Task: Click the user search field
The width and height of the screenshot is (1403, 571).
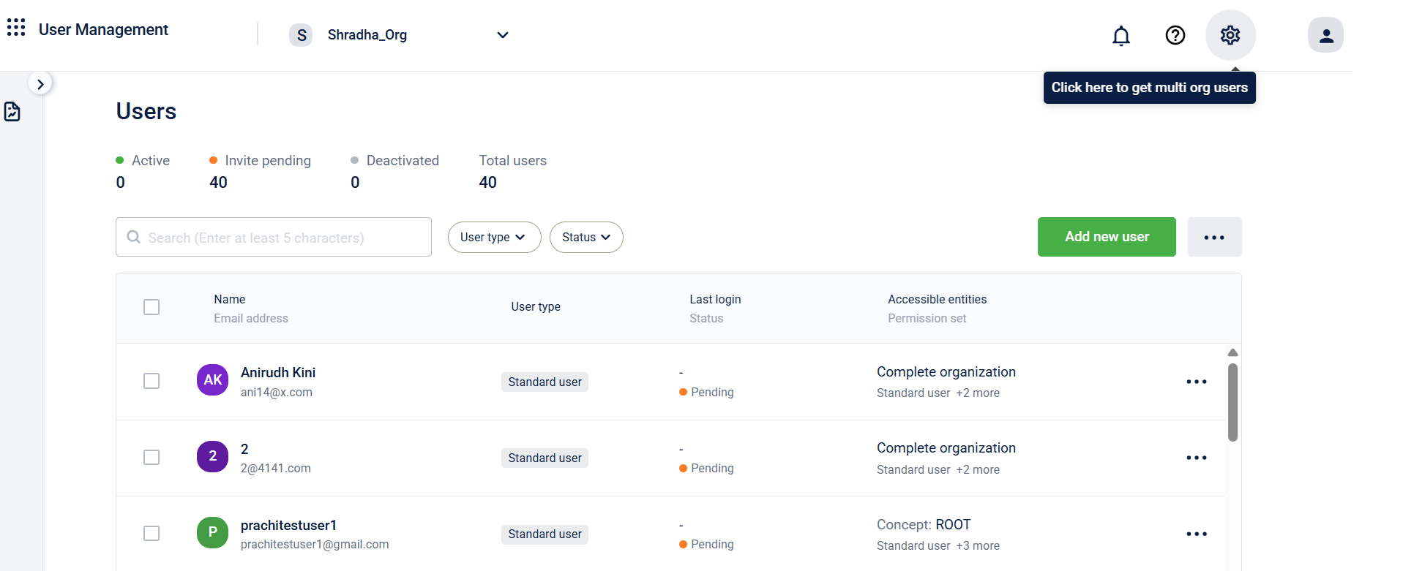Action: (274, 237)
